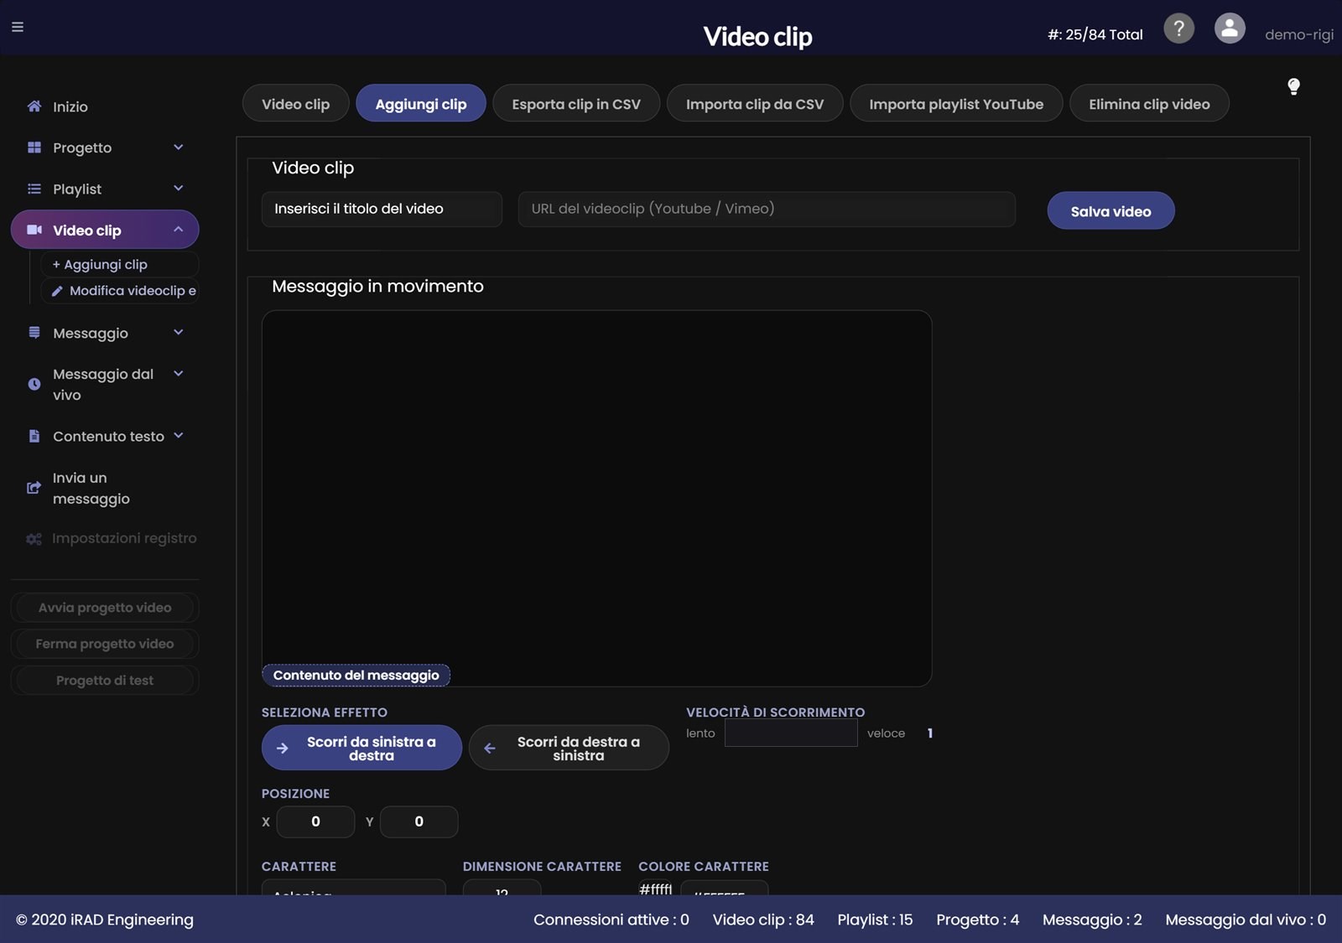Click the Y position input field
The image size is (1342, 943).
[x=419, y=822]
